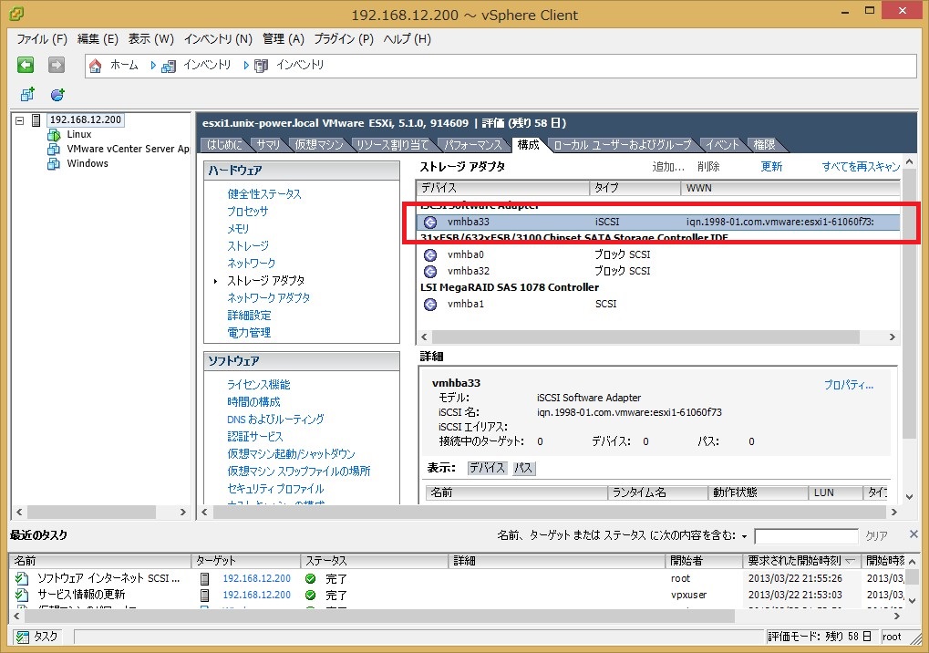Screen dimensions: 929x653
Task: Click the Tasks icon in status bar
Action: pyautogui.click(x=23, y=637)
